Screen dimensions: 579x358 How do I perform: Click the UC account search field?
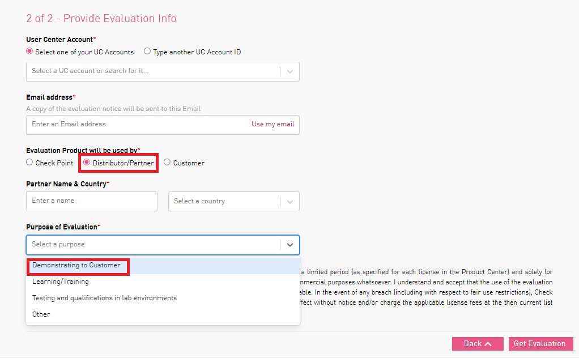pyautogui.click(x=152, y=71)
